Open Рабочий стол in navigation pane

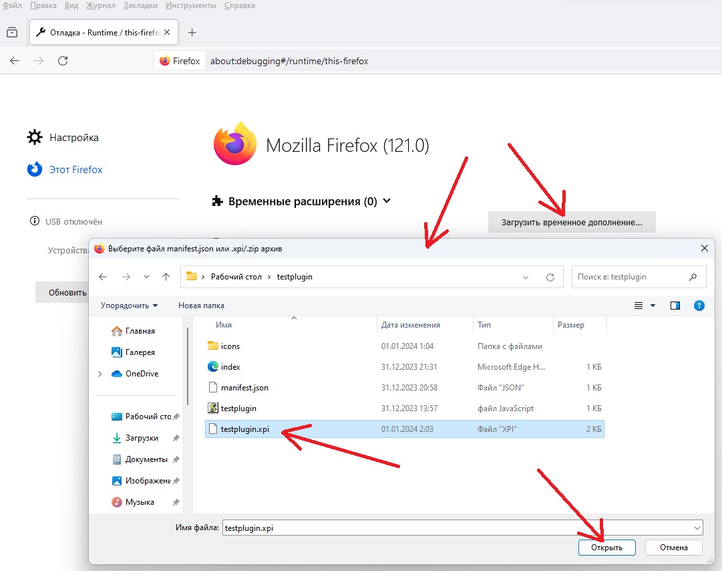click(x=142, y=417)
